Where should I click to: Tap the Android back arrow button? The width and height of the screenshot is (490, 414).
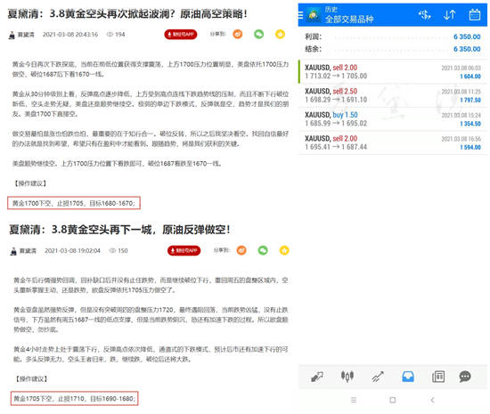coord(432,400)
